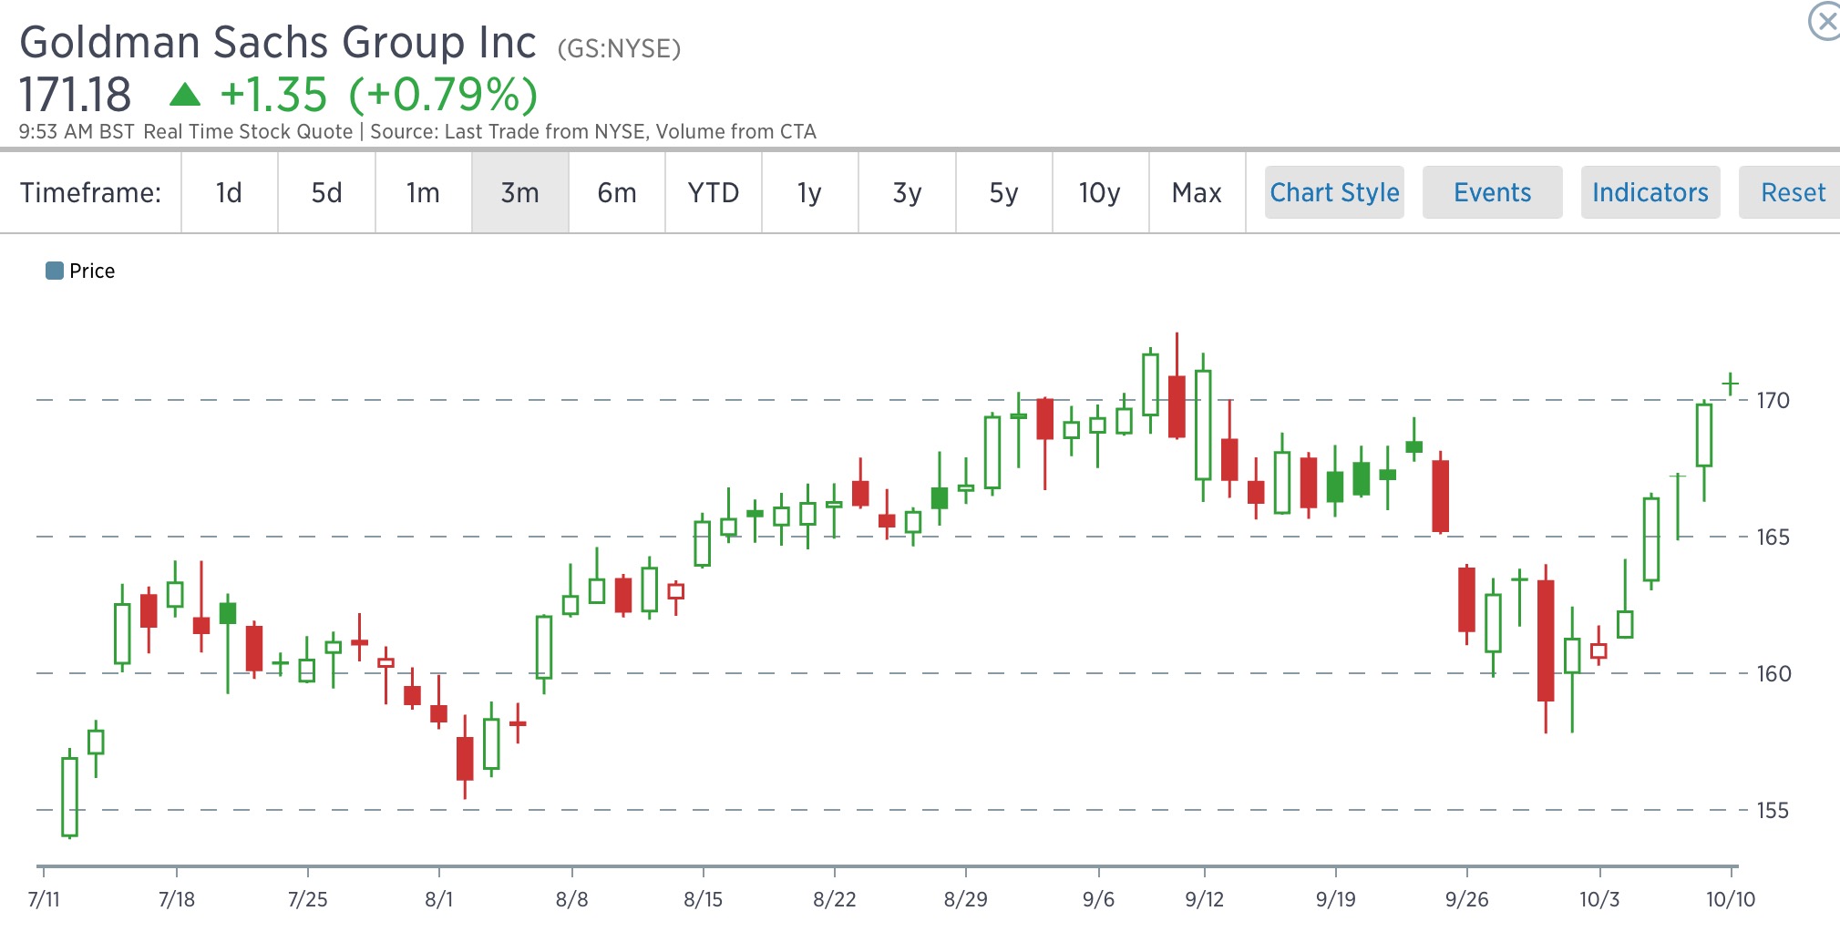The height and width of the screenshot is (942, 1840).
Task: Click the 9:53 AM BST timestamp
Action: click(77, 131)
